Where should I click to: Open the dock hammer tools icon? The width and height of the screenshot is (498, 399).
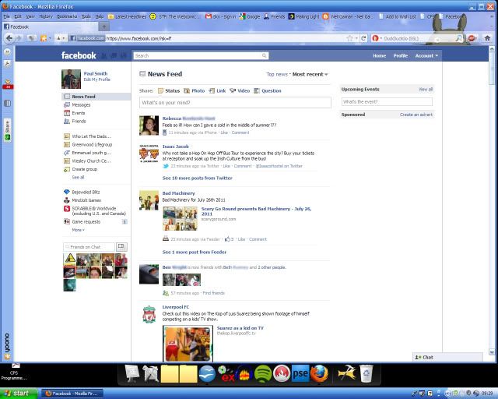click(347, 373)
